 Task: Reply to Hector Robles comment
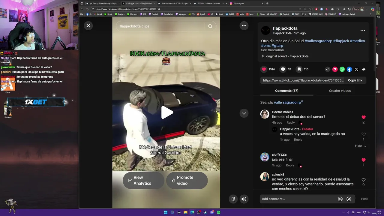coord(290,122)
